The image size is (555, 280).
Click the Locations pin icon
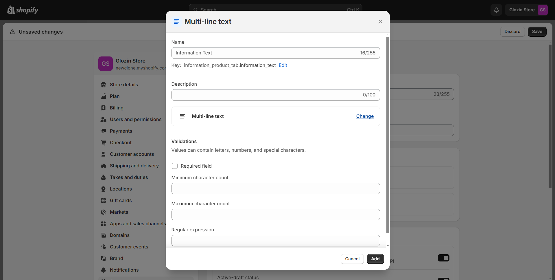click(103, 189)
